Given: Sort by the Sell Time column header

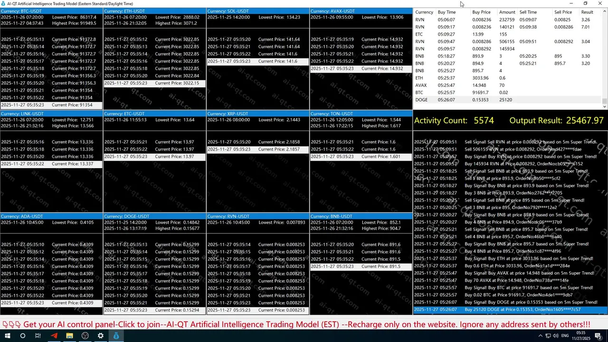Looking at the screenshot, I should [528, 12].
